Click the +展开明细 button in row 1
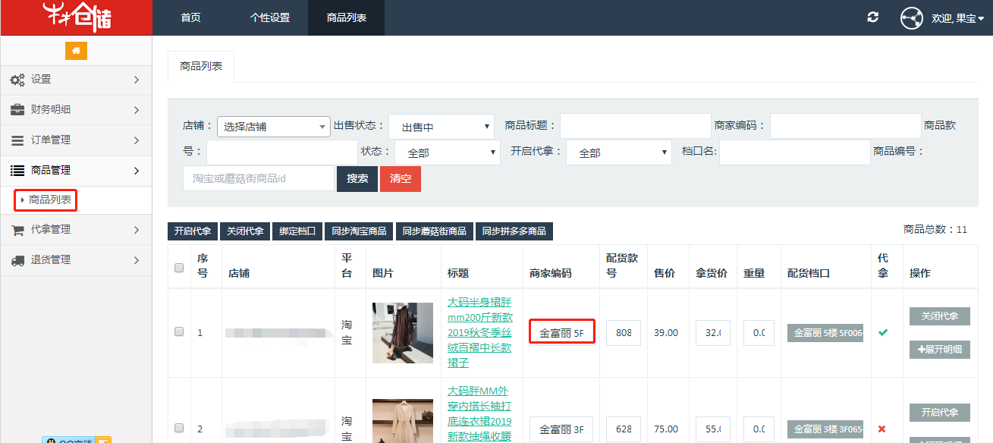Viewport: 993px width, 443px height. pyautogui.click(x=939, y=350)
